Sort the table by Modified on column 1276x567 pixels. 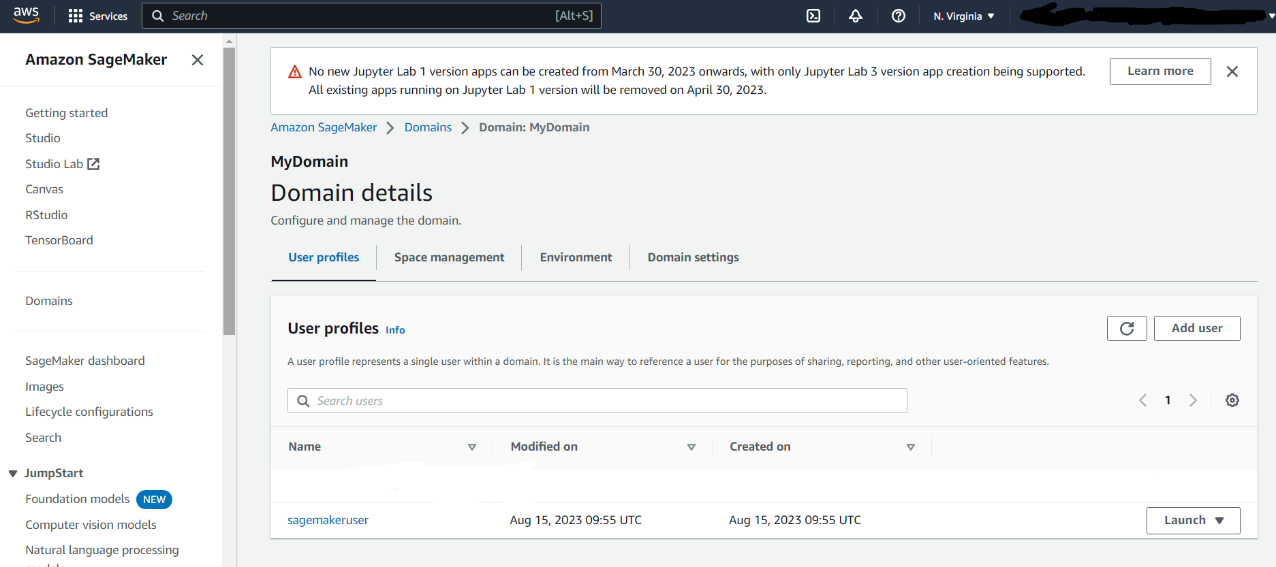pyautogui.click(x=691, y=447)
